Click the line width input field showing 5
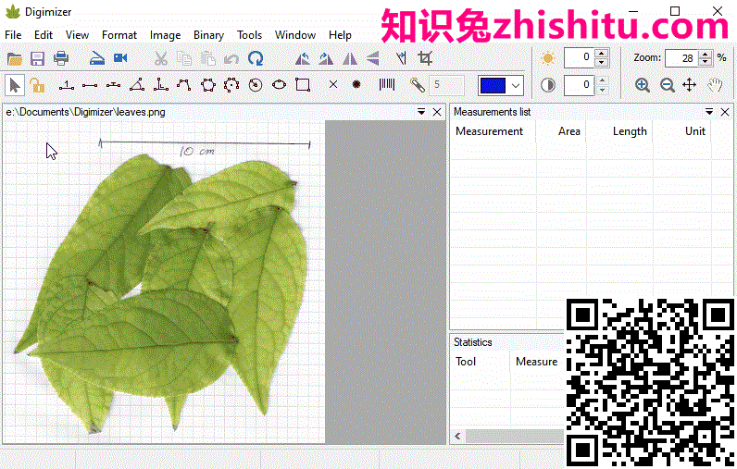This screenshot has height=469, width=737. (x=446, y=85)
